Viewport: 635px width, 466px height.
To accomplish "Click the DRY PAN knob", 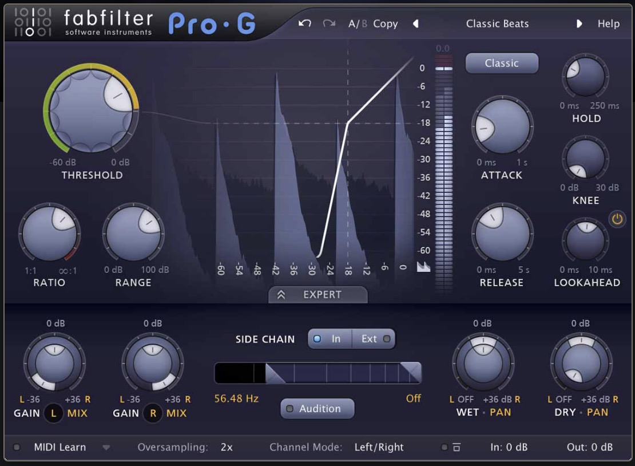I will [x=581, y=364].
